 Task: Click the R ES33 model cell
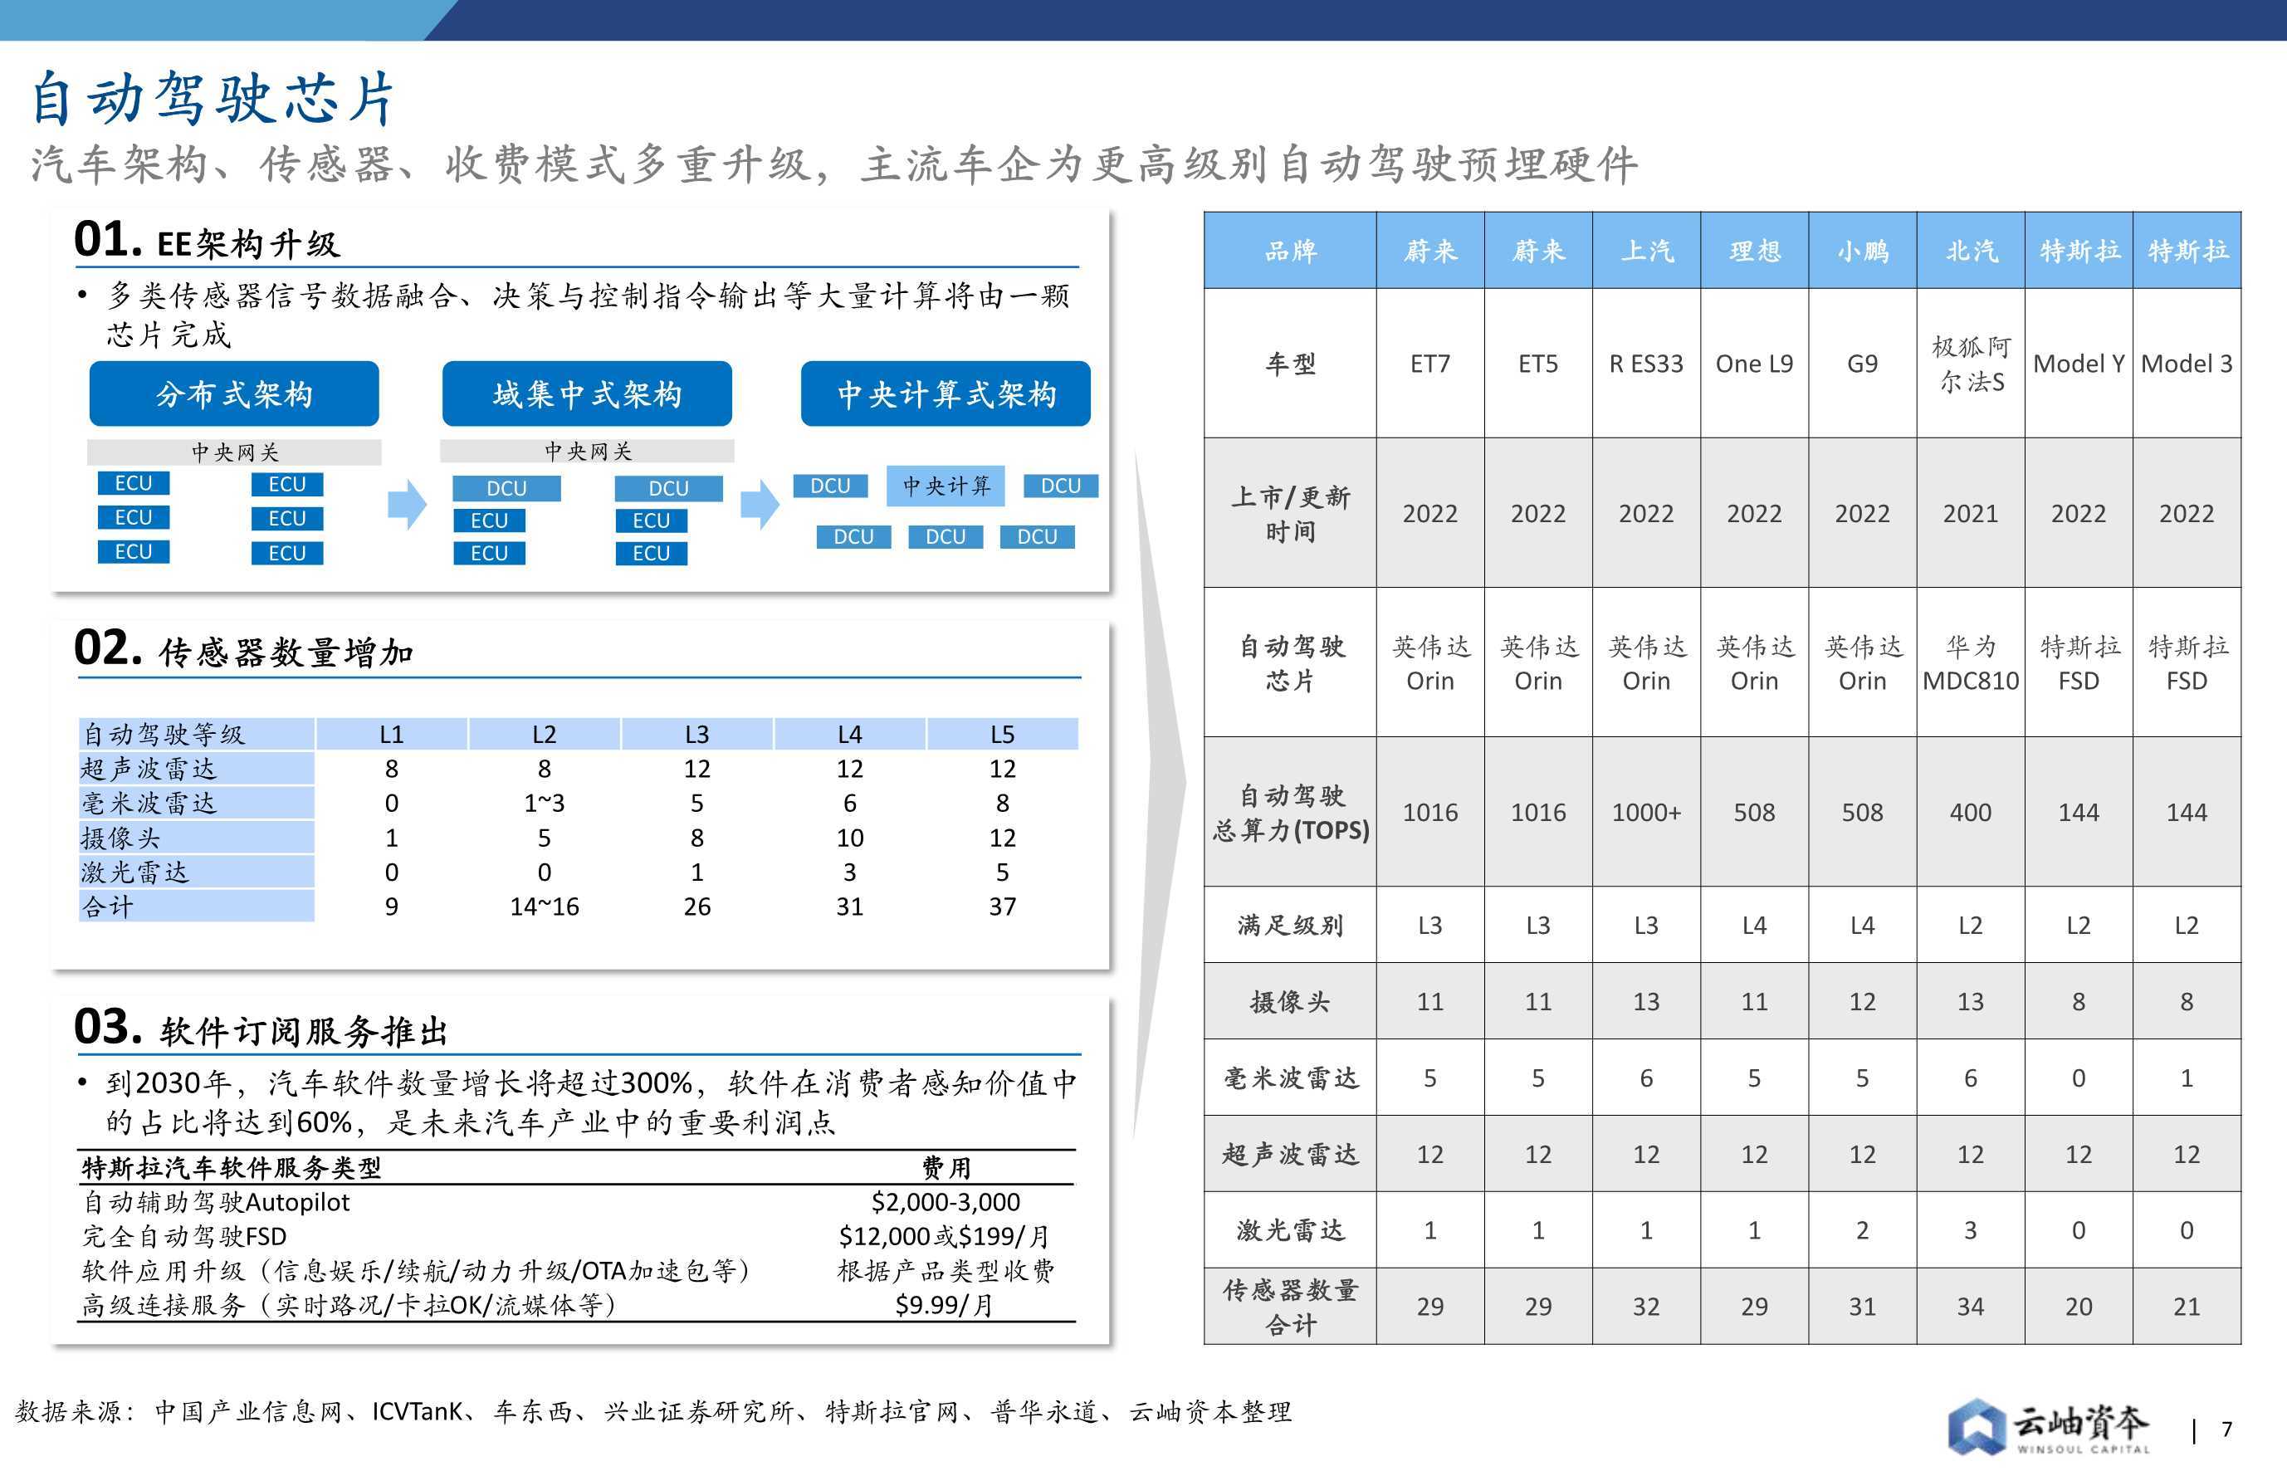tap(1646, 364)
